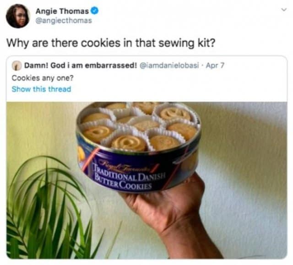Select the 'Why are there cookies' tweet text
293x265 pixels.
pyautogui.click(x=111, y=43)
